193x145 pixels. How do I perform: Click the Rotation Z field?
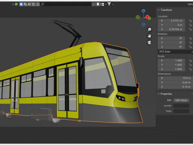(171, 47)
